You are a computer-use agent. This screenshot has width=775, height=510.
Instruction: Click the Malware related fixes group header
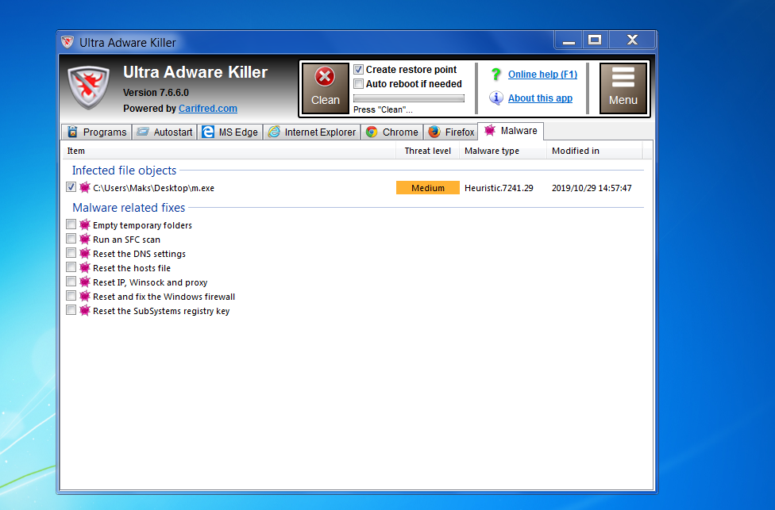129,207
